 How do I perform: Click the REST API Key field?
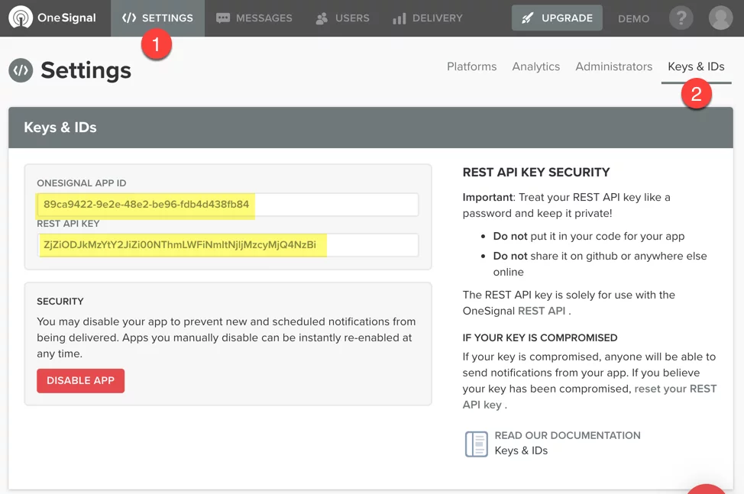point(227,245)
